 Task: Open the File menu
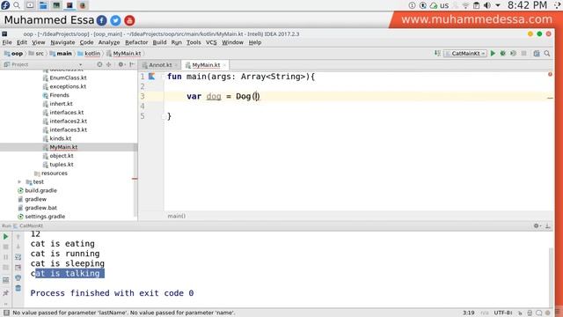pos(7,42)
